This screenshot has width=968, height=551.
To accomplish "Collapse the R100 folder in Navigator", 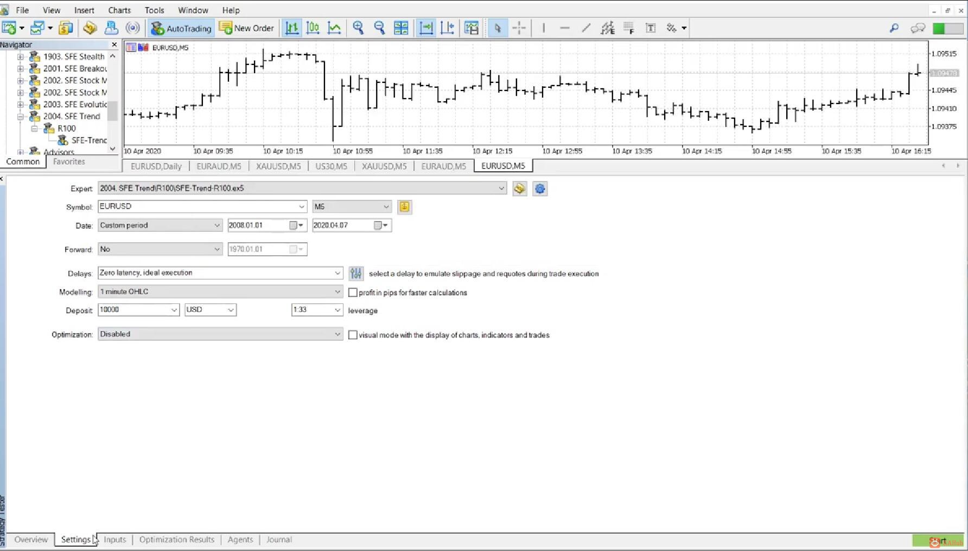I will coord(35,128).
